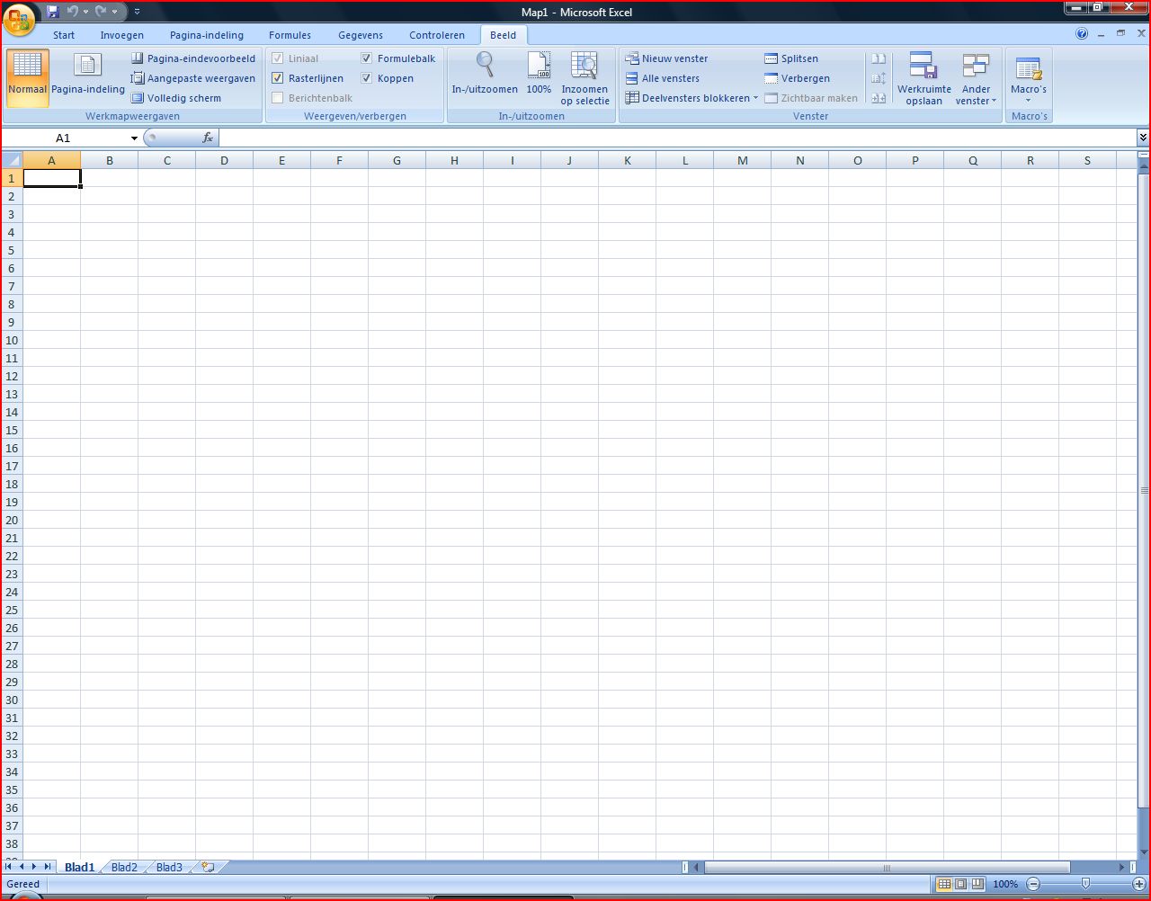Set zoom to 100% in ribbon

[539, 78]
